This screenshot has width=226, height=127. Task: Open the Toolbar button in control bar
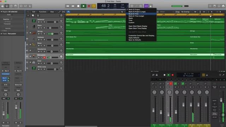(16, 6)
